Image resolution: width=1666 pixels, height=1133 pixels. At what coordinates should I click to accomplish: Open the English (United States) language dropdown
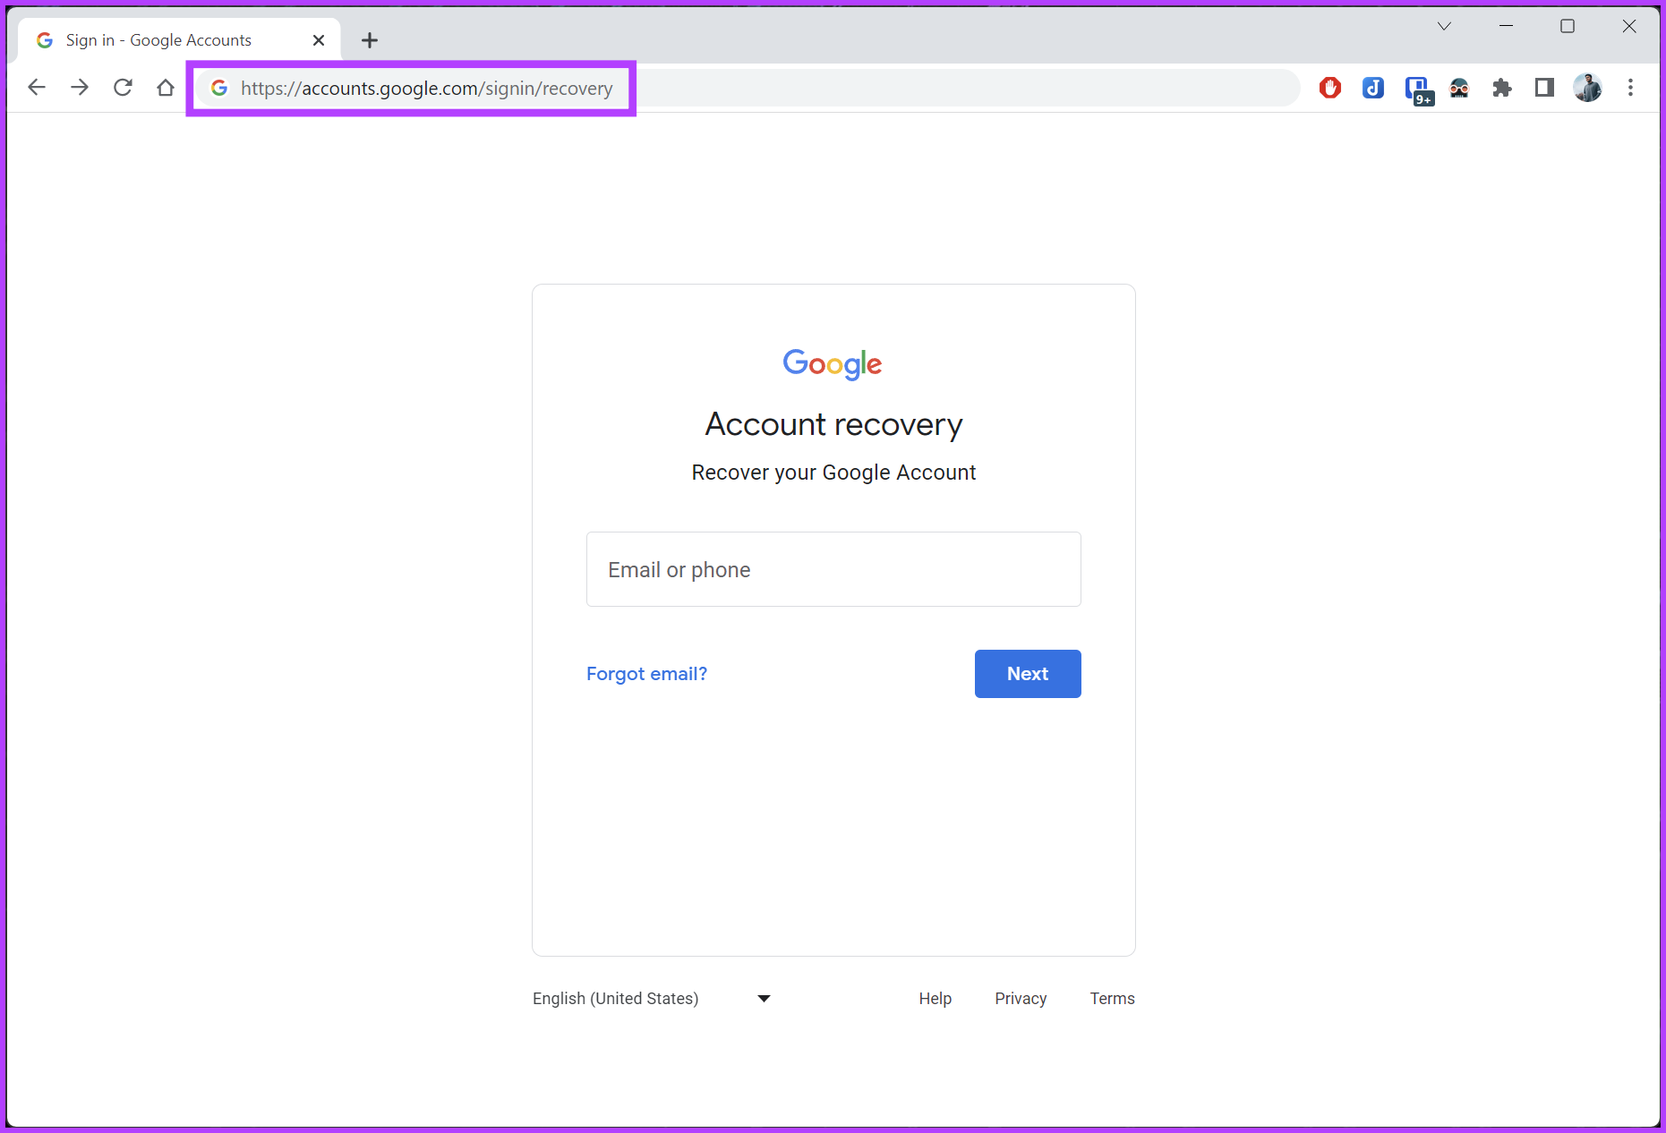652,999
